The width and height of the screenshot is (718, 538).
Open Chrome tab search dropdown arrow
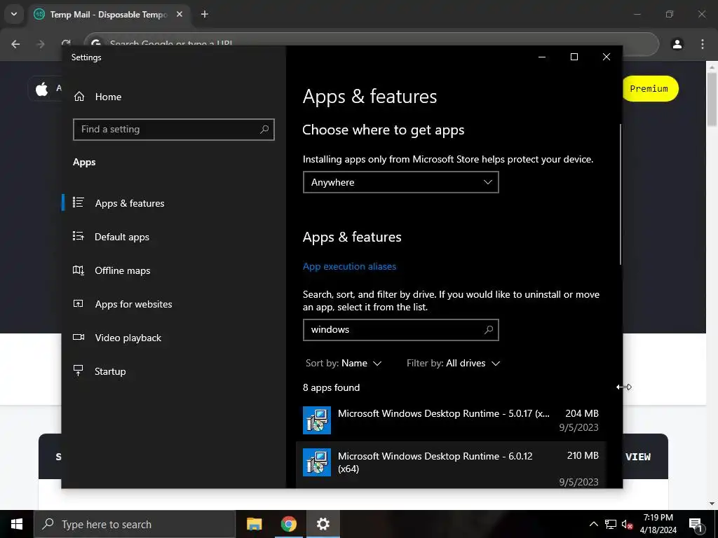tap(14, 14)
